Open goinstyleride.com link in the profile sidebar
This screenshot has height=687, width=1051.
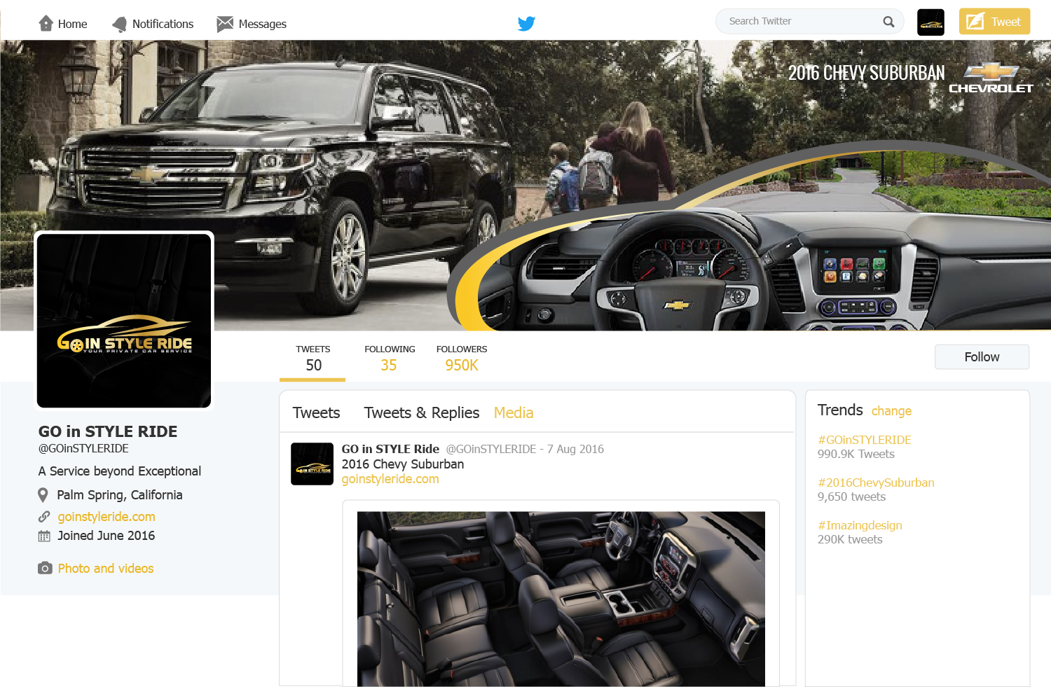tap(107, 517)
